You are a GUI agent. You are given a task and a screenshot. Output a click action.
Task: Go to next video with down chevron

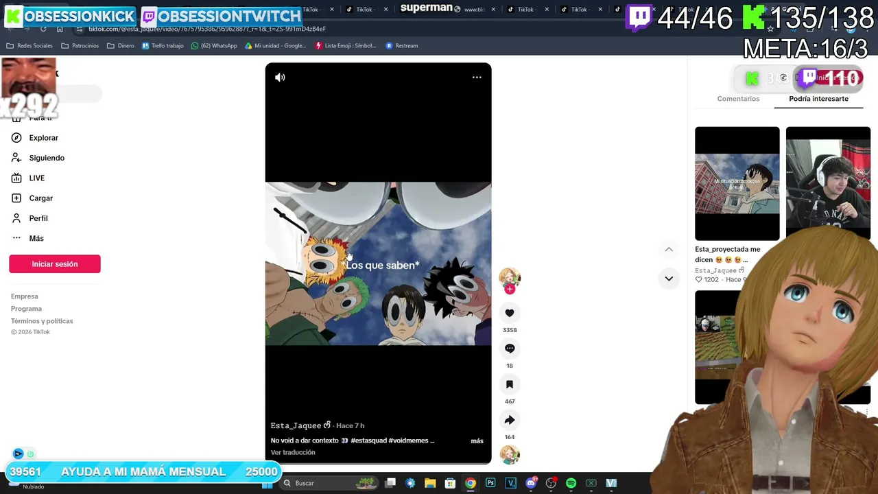pyautogui.click(x=669, y=279)
